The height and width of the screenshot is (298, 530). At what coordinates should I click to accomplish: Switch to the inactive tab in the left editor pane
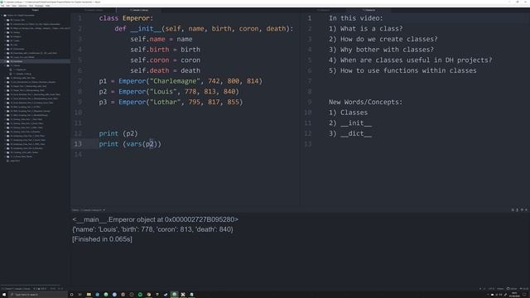(94, 10)
